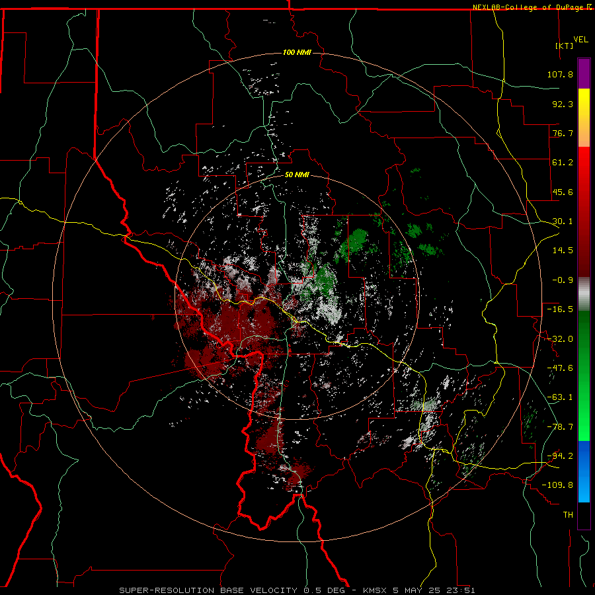The image size is (595, 595).
Task: Click the -78.7 velocity scale value
Action: pyautogui.click(x=560, y=427)
